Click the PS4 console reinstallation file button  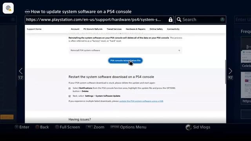(x=125, y=61)
